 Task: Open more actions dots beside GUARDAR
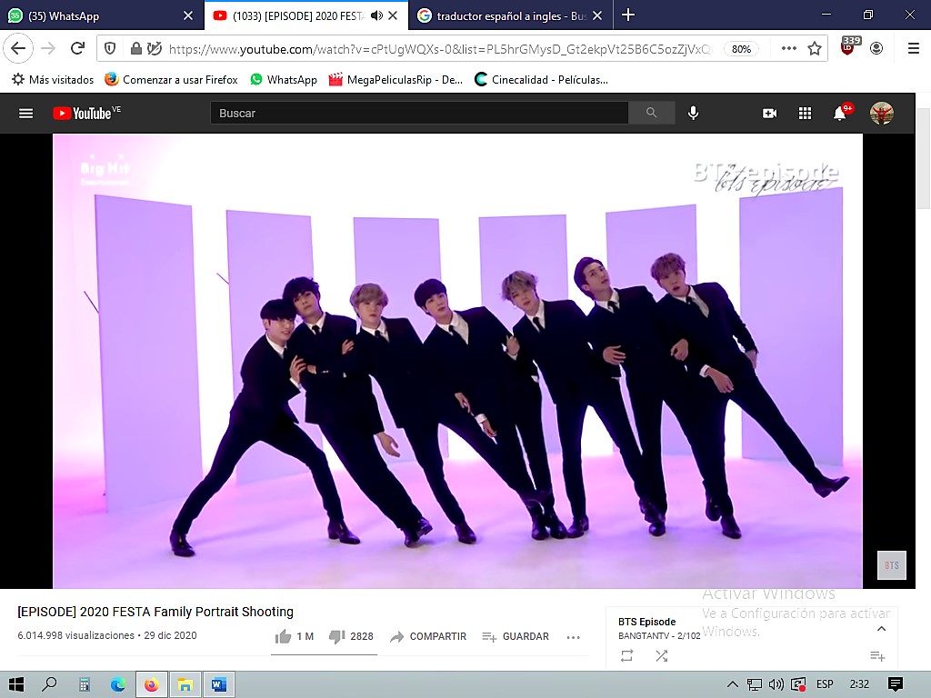click(573, 637)
